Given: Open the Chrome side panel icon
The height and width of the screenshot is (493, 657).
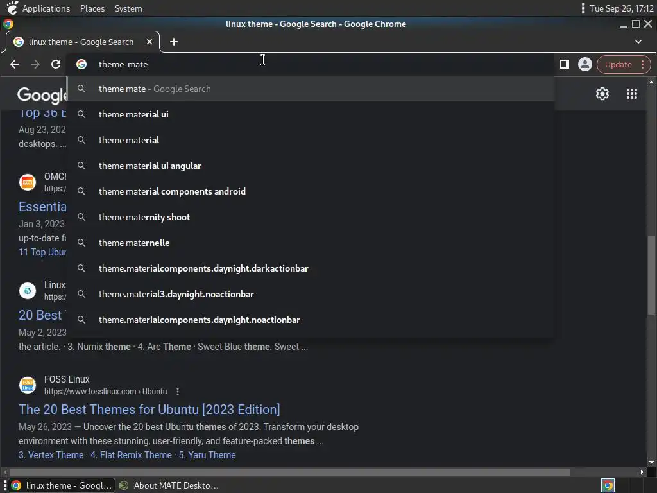Looking at the screenshot, I should [565, 64].
